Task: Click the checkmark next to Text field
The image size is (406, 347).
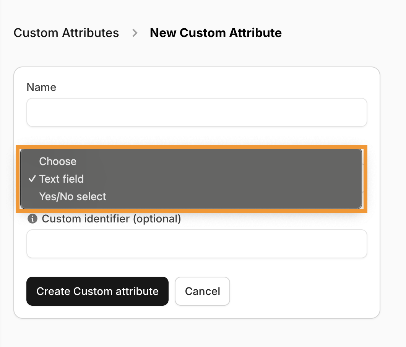Action: (32, 179)
